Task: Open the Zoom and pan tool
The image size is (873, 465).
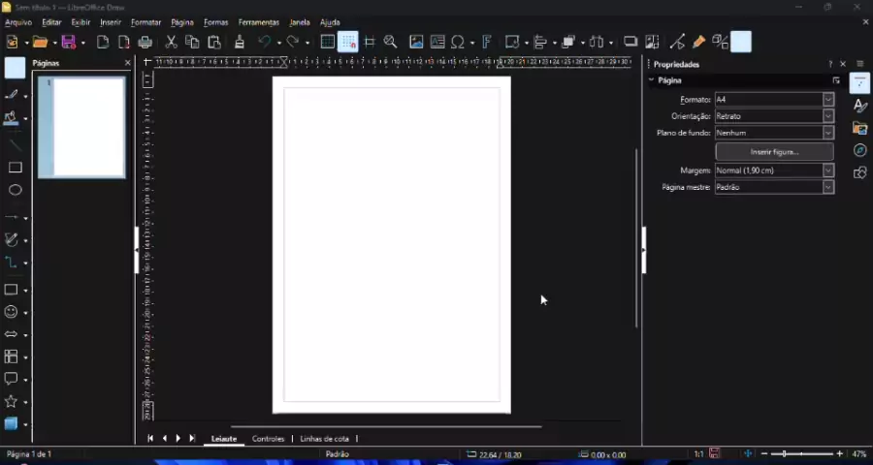Action: [390, 43]
